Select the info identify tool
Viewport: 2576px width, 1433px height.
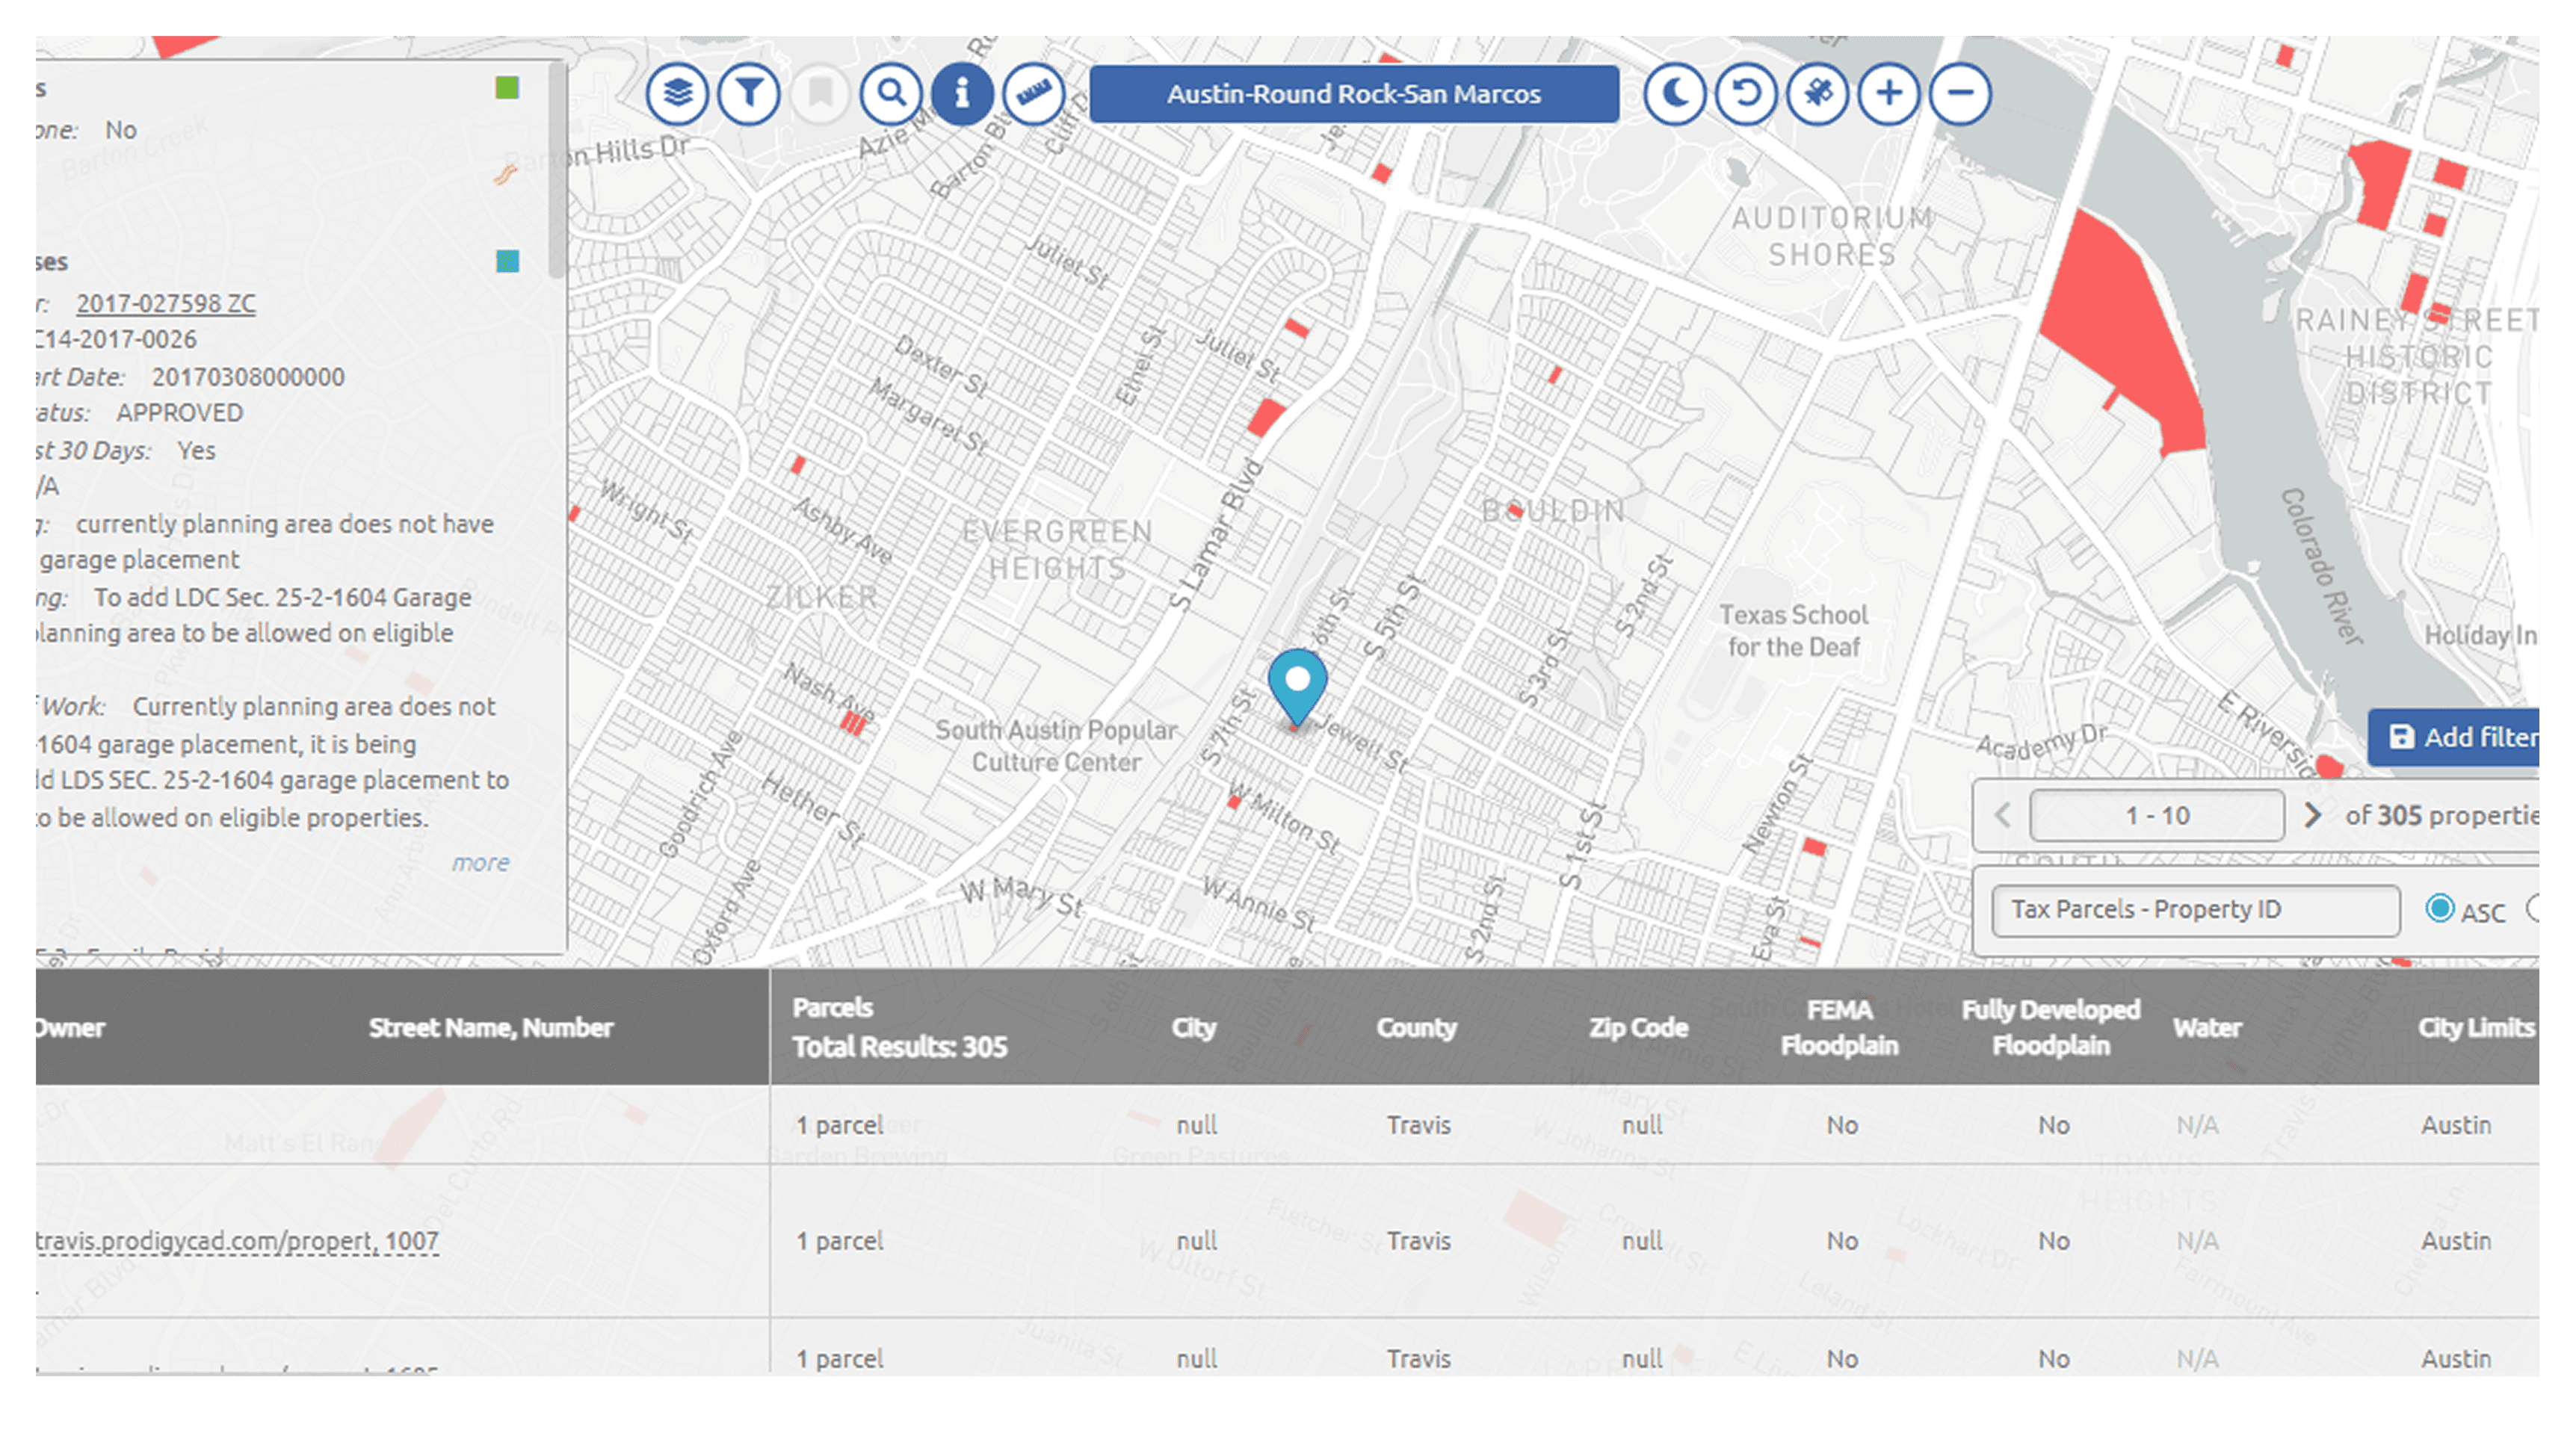961,94
